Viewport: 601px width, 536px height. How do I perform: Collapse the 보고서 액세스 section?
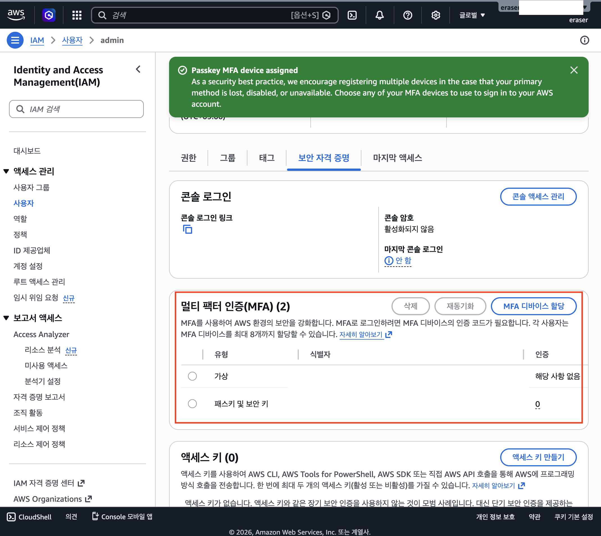coord(6,318)
